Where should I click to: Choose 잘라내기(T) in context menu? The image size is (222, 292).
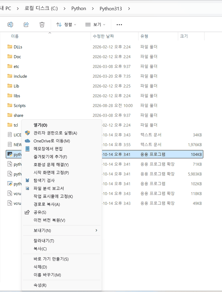pos(62,241)
